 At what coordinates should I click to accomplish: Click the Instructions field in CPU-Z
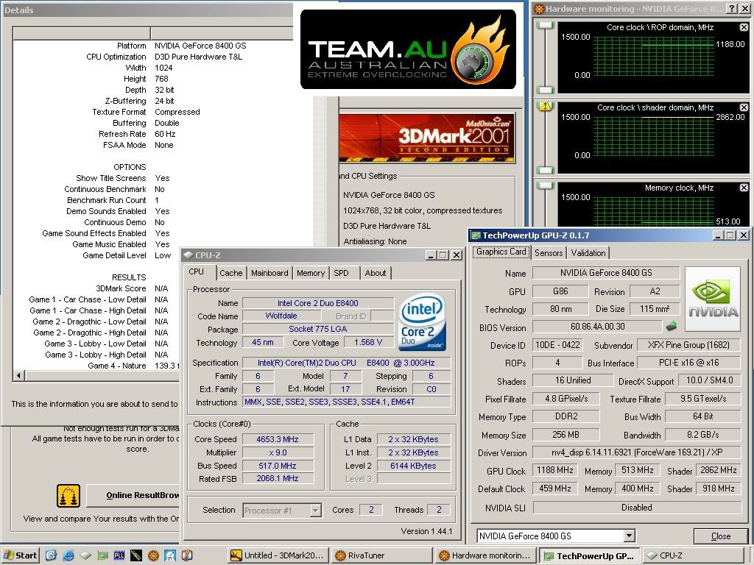coord(347,402)
